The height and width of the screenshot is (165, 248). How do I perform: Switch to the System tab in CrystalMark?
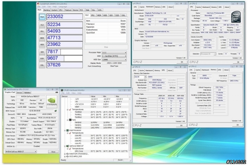coord(54,10)
